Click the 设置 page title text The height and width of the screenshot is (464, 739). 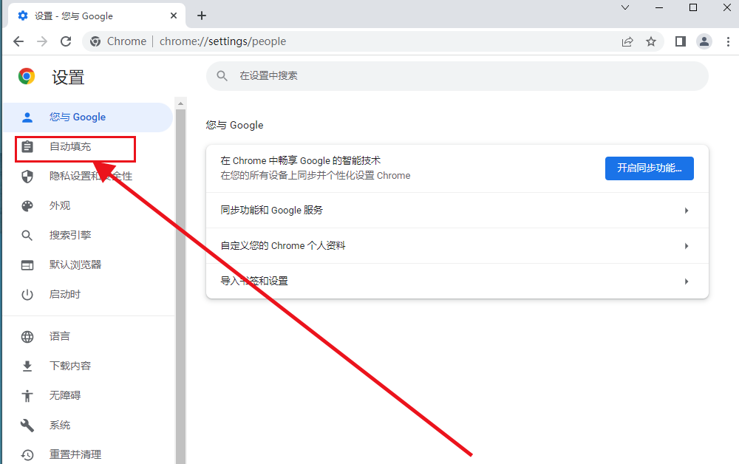tap(68, 78)
